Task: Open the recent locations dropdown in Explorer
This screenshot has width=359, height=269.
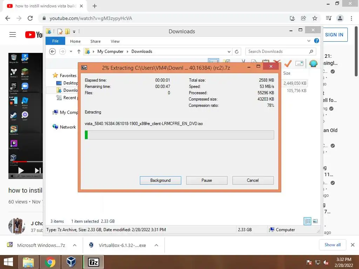Action: [x=71, y=51]
